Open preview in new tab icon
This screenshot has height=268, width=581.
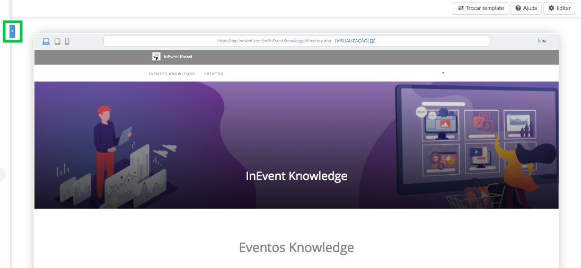click(x=373, y=41)
